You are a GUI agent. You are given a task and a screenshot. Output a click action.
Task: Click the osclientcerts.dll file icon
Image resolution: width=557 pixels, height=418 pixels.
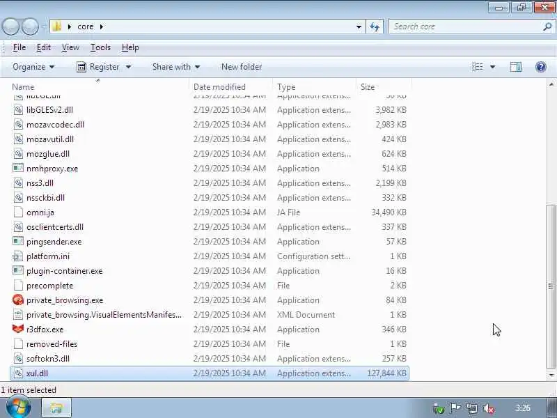[x=18, y=227]
